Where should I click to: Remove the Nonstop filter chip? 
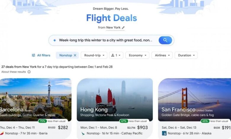[x=75, y=55]
